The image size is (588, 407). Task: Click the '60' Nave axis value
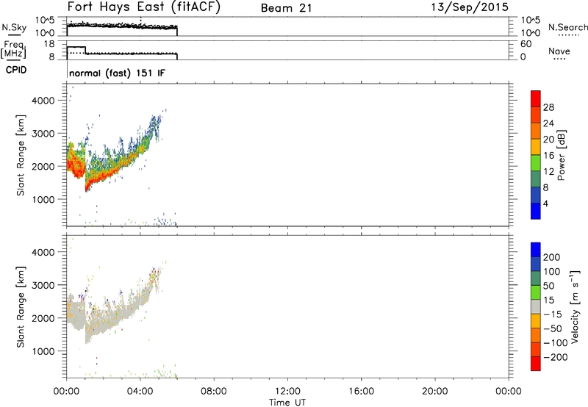point(526,44)
